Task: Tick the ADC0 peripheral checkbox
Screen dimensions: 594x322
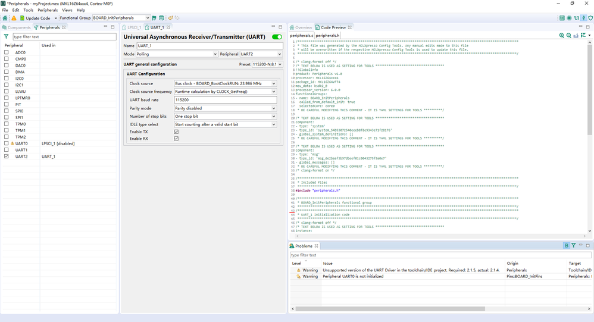Action: coord(6,52)
